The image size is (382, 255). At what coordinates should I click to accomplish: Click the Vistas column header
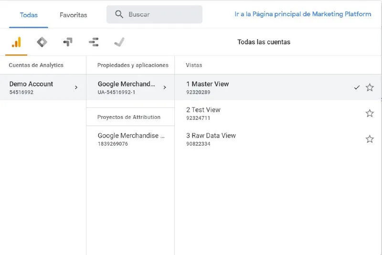pos(194,65)
